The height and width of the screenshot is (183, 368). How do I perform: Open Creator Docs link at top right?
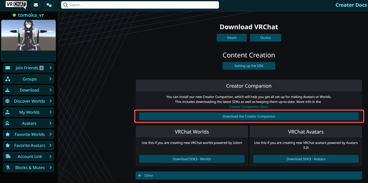[351, 5]
